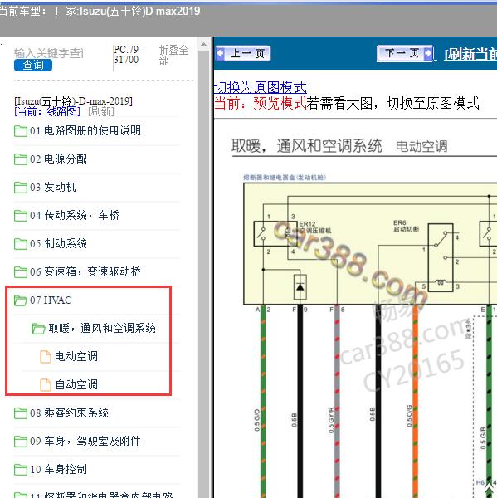Collapse the open 07 HVAC folder icon
Screen dimensions: 497x498
[21, 300]
